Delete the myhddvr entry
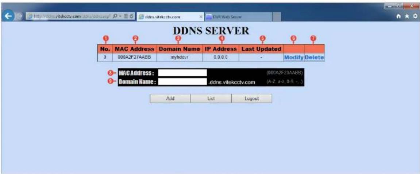The height and width of the screenshot is (174, 420). [x=315, y=58]
